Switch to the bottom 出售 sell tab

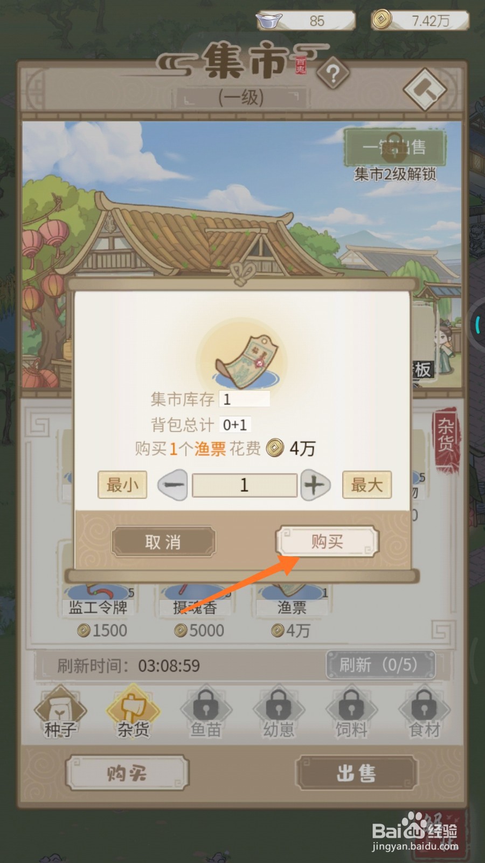pyautogui.click(x=356, y=773)
